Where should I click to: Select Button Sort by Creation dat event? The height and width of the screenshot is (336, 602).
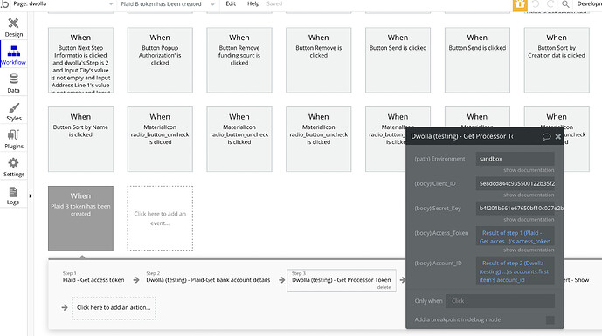point(557,60)
